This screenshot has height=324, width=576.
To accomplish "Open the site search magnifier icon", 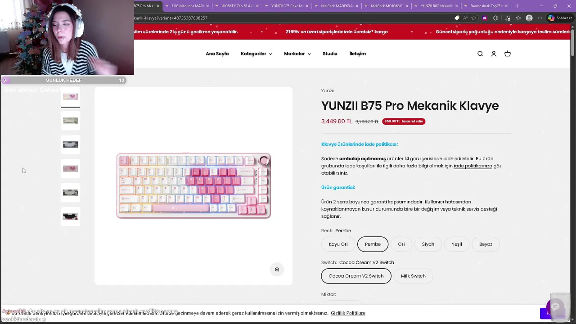I will tap(480, 54).
